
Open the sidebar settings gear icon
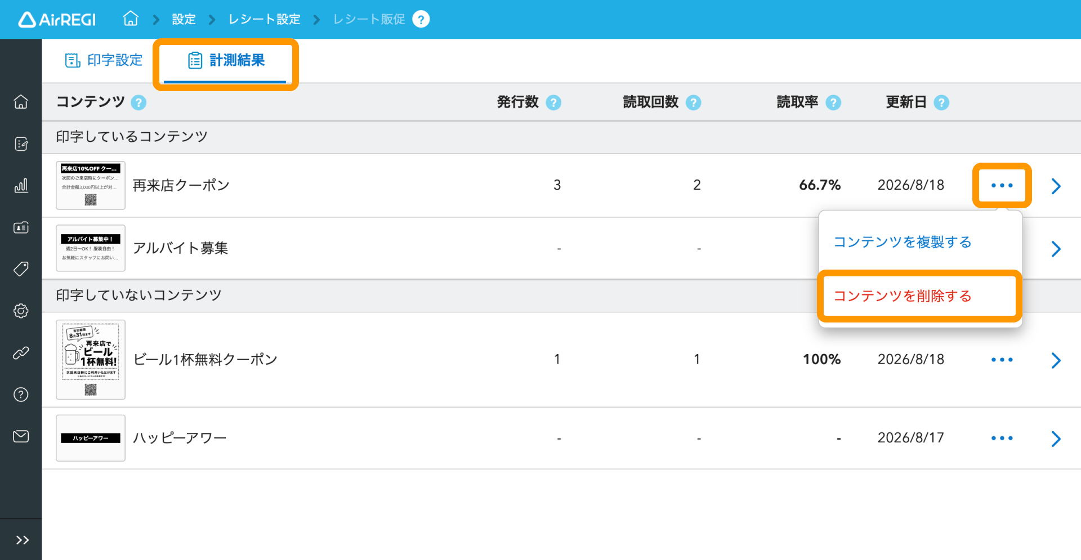pos(21,311)
